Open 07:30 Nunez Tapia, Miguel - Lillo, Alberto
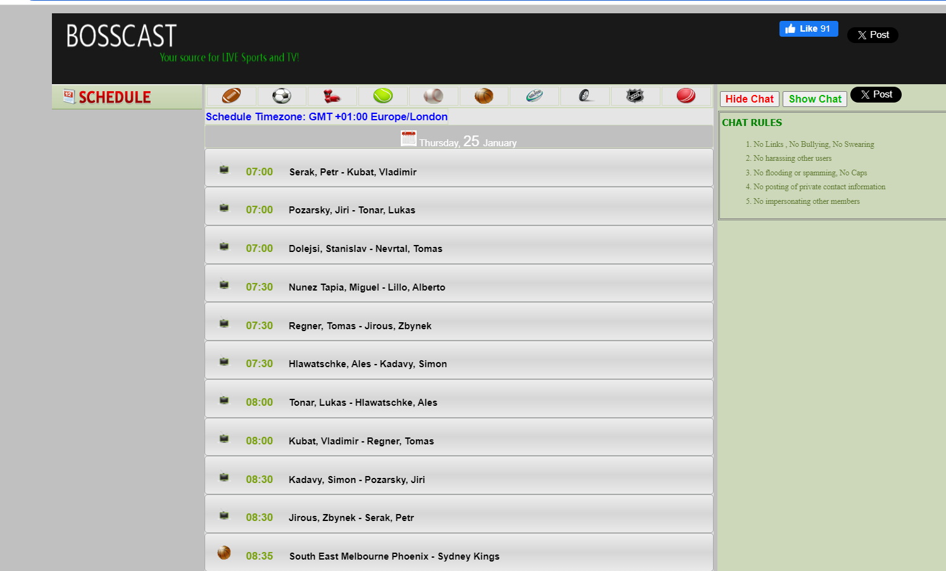Image resolution: width=946 pixels, height=571 pixels. tap(459, 284)
